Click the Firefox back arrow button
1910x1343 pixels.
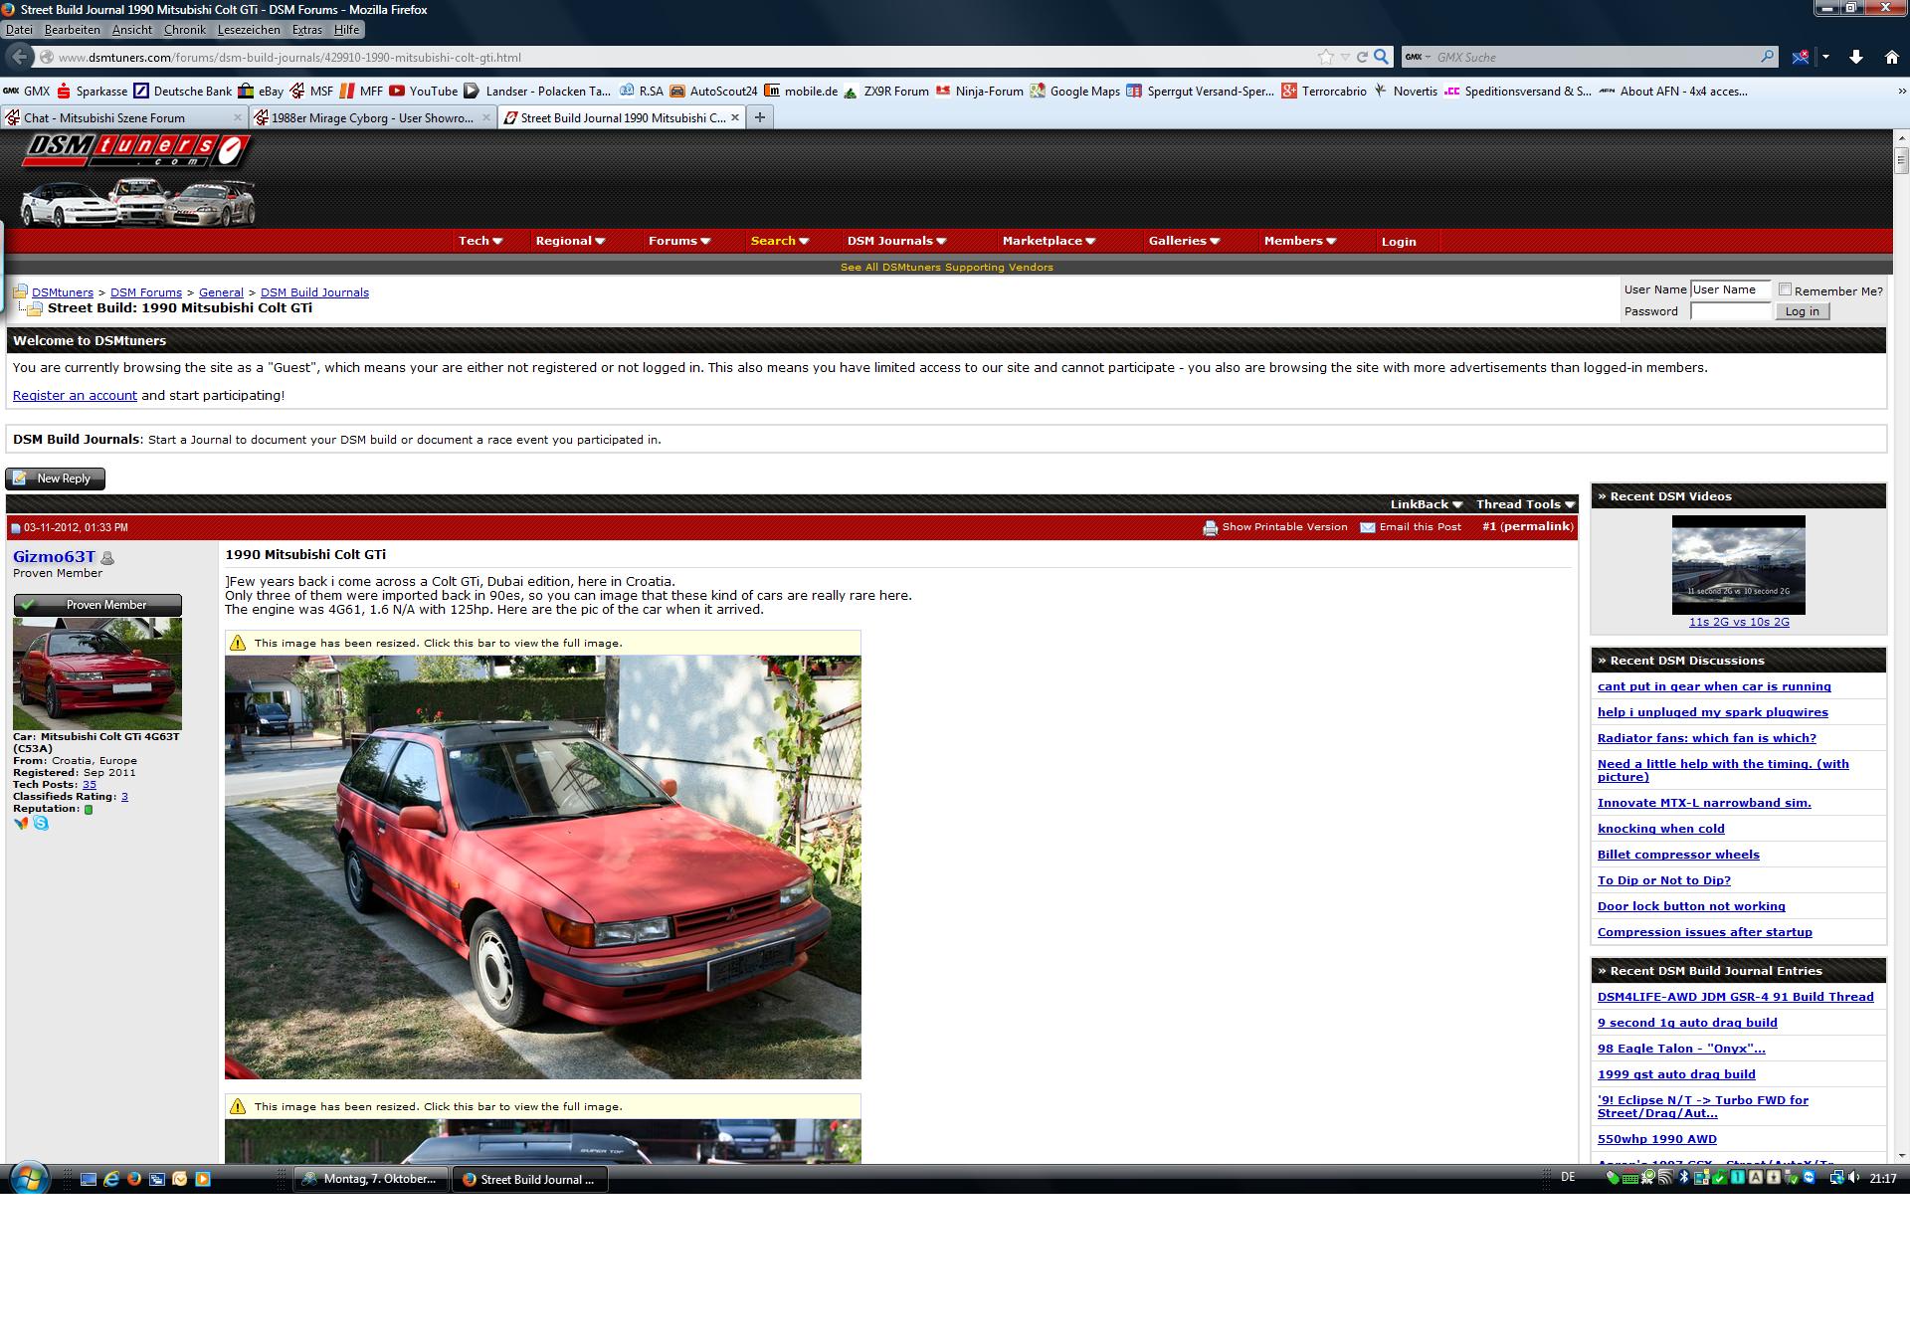(20, 57)
